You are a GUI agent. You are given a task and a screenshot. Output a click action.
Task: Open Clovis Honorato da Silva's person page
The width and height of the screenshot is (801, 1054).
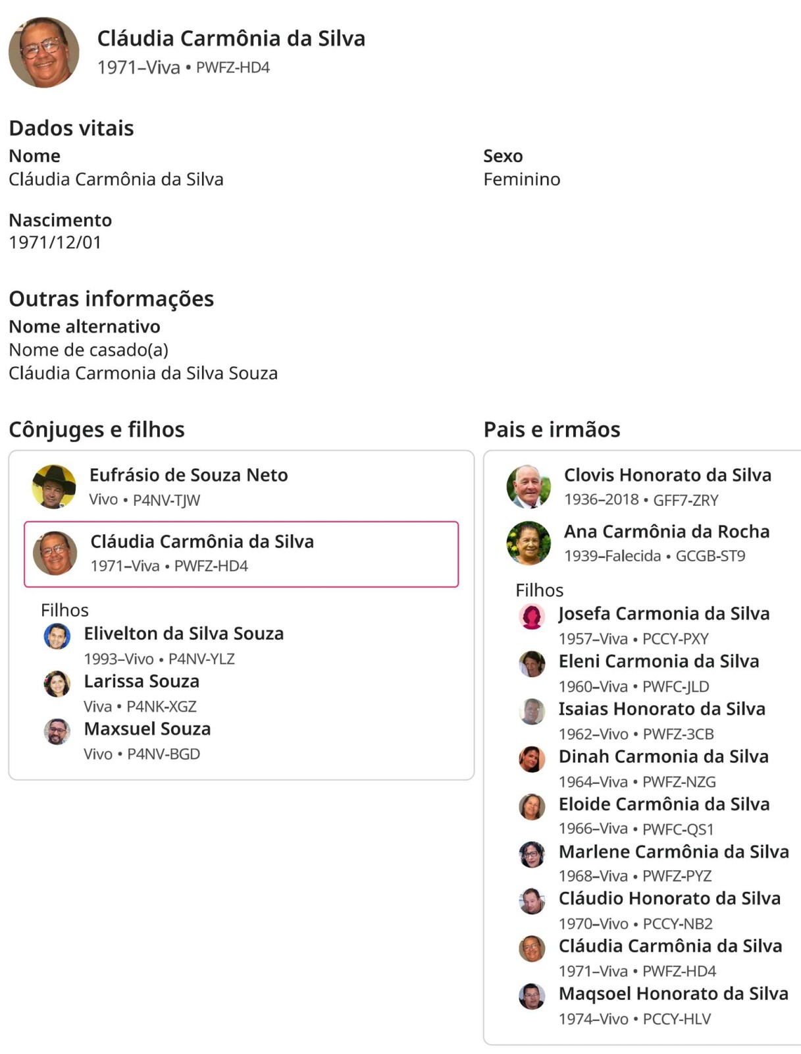(667, 475)
